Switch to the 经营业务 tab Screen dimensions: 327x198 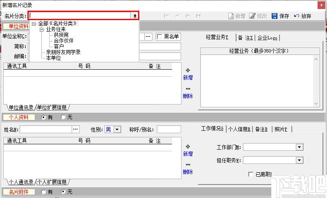pyautogui.click(x=217, y=37)
